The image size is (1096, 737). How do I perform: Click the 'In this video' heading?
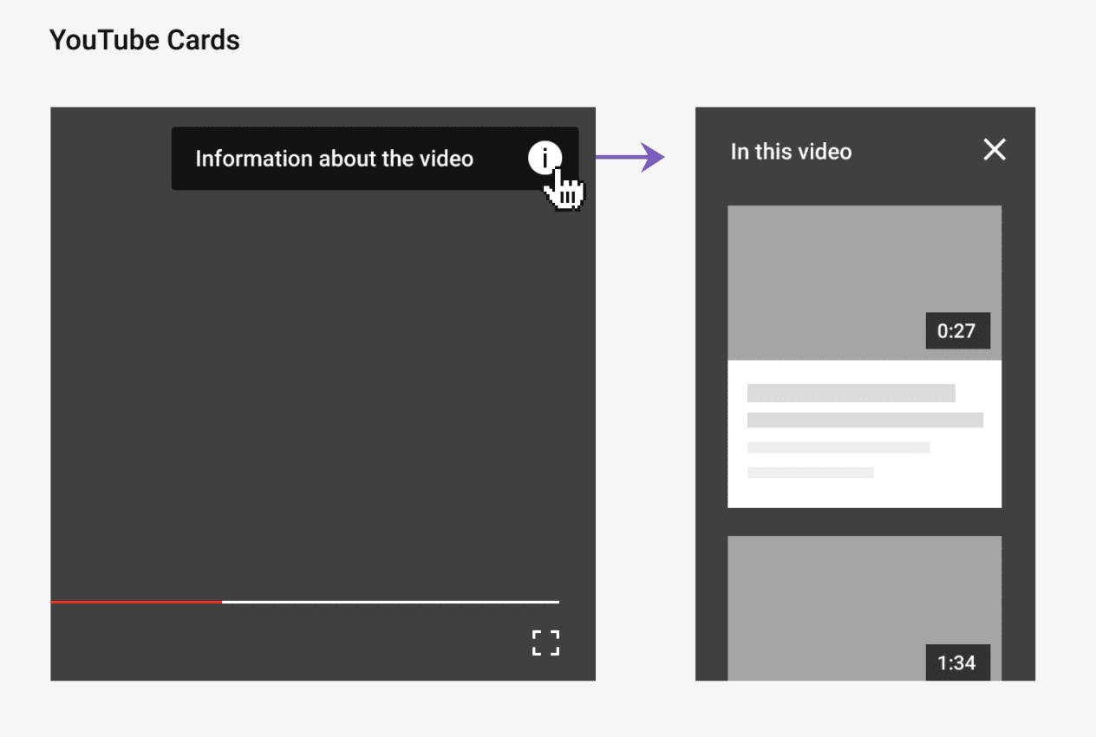[791, 152]
